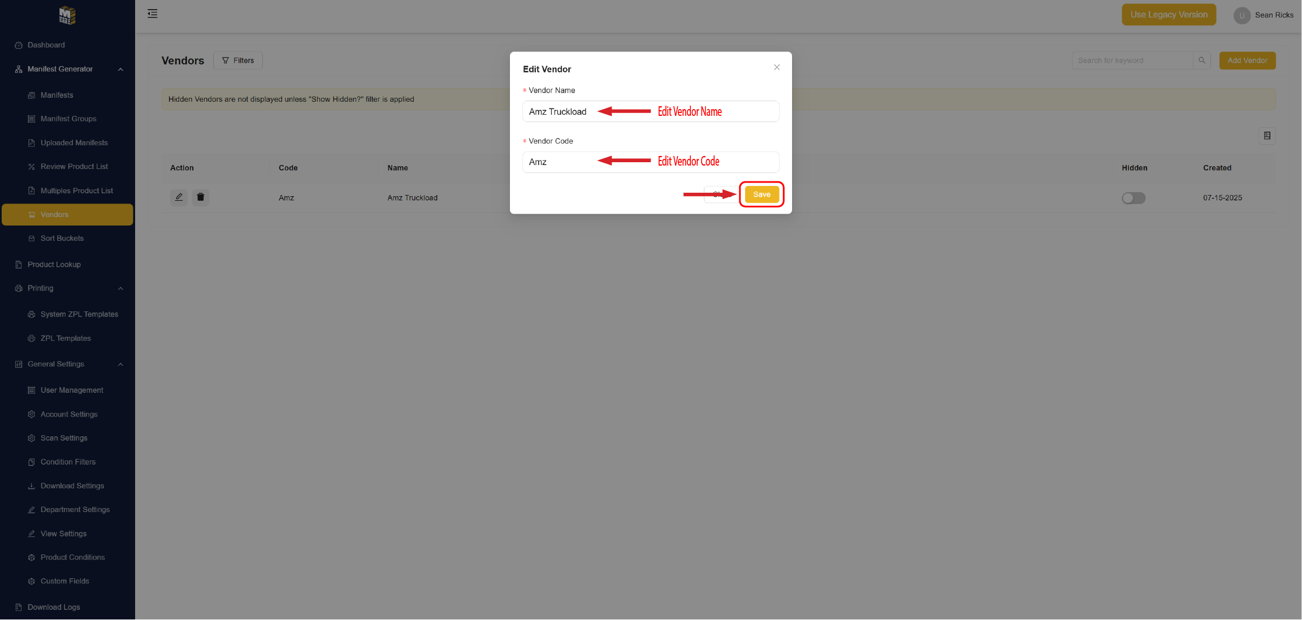The image size is (1302, 620).
Task: Open the Filters button next to Vendors
Action: [x=238, y=60]
